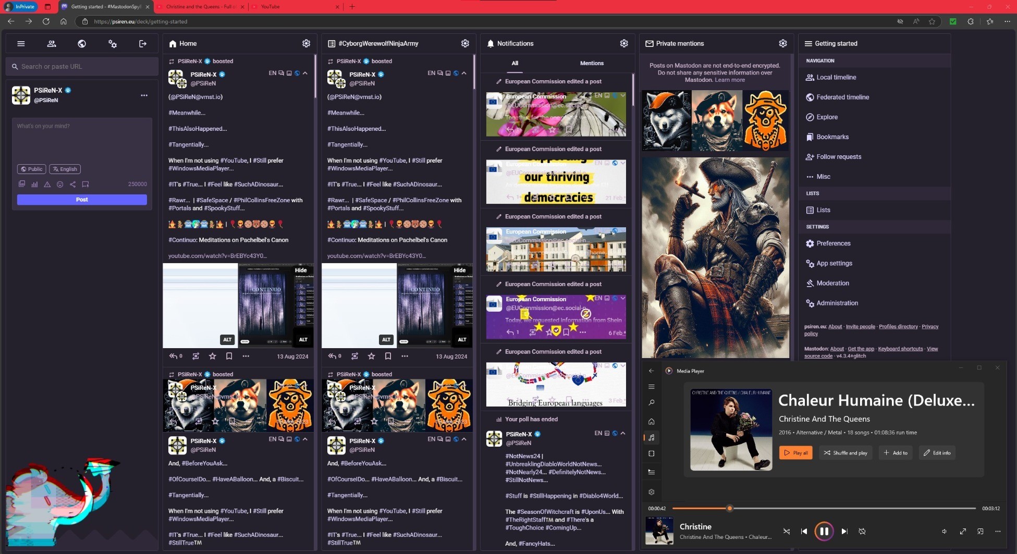Screen dimensions: 1017x554
Task: Toggle repeat in Media Player controls
Action: (x=862, y=531)
